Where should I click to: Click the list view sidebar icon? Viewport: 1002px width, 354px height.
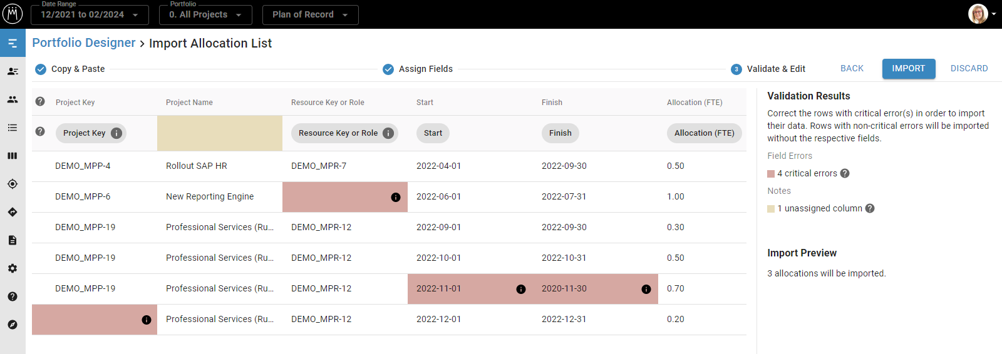13,128
